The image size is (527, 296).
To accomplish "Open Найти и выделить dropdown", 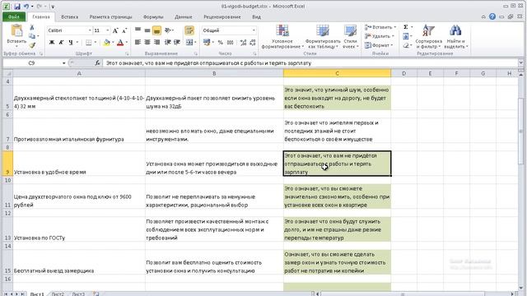I will [x=455, y=37].
